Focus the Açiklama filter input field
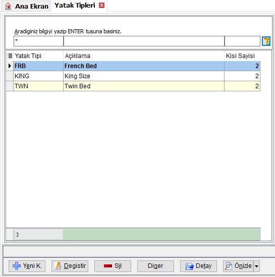This screenshot has height=277, width=275. (x=144, y=41)
